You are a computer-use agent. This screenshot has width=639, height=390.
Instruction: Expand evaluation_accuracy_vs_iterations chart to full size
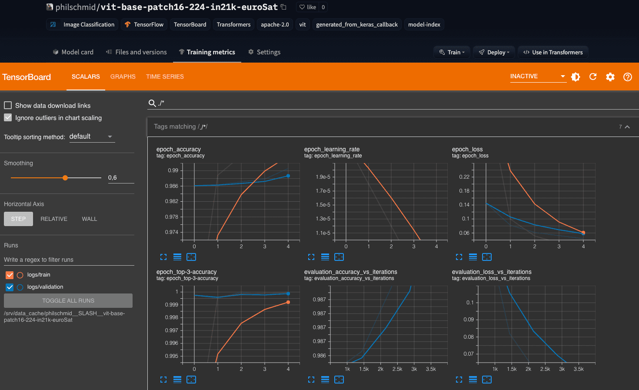coord(311,380)
